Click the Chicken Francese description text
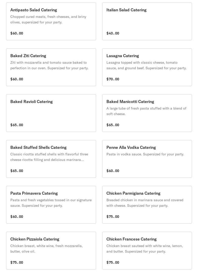Screen dimensions: 198x273 click(x=145, y=249)
